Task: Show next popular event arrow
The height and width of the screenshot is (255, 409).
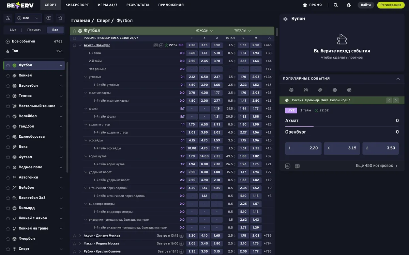Action: [x=396, y=100]
